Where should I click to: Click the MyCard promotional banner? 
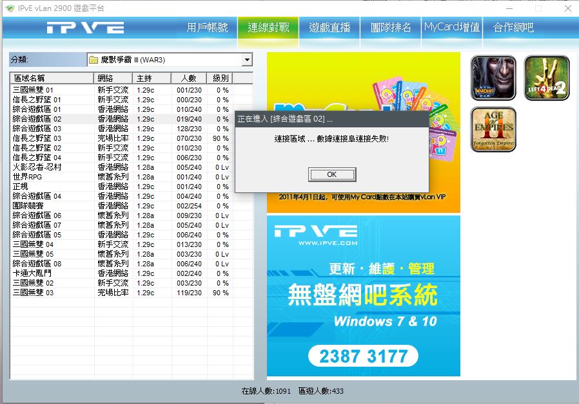click(x=364, y=133)
